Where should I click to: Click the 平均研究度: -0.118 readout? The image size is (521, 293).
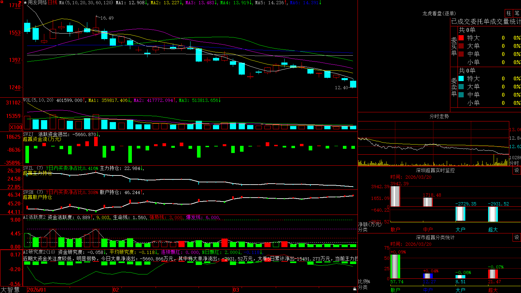click(133, 252)
